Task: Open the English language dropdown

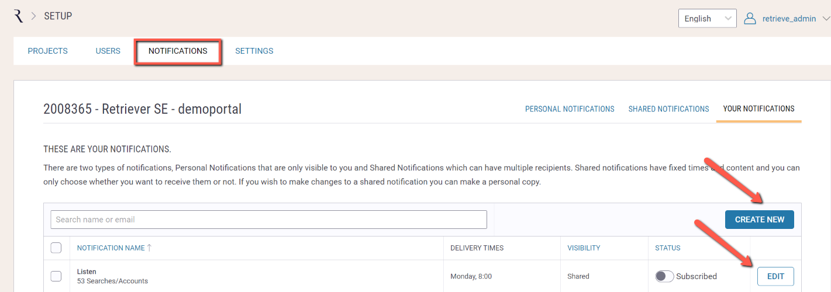Action: click(x=707, y=19)
